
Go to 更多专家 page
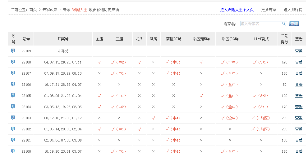(269, 10)
